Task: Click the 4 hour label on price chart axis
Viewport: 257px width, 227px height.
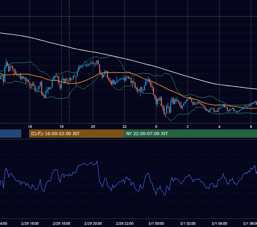Action: click(x=219, y=127)
